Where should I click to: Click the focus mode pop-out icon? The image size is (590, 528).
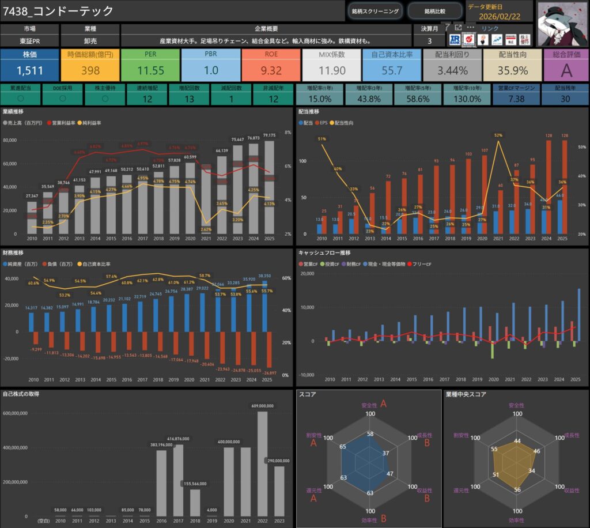coord(458,27)
